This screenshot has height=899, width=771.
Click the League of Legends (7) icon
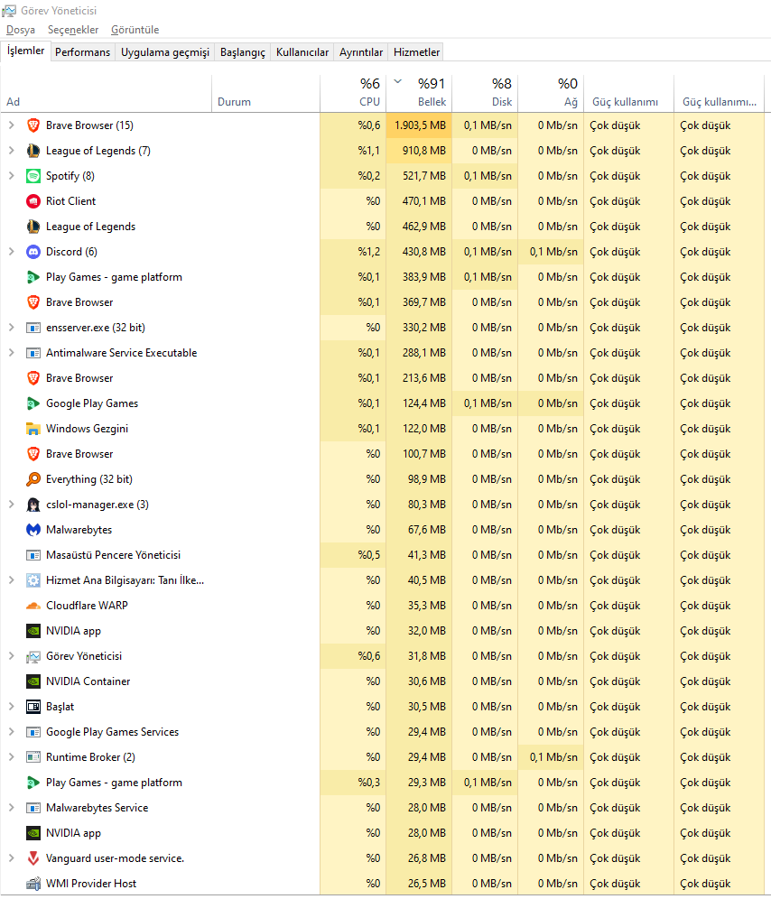pyautogui.click(x=33, y=151)
